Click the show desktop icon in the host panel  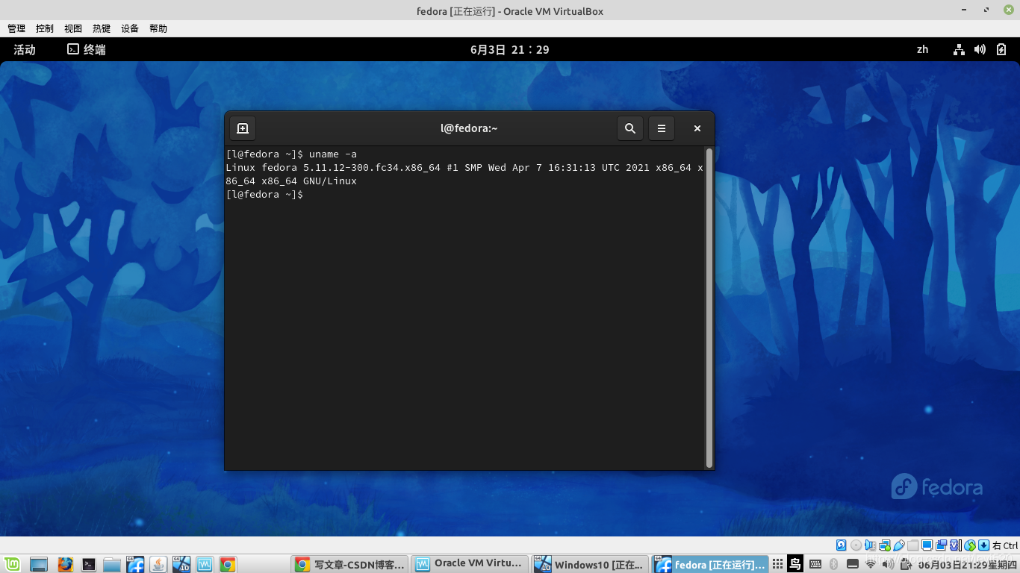[x=38, y=564]
